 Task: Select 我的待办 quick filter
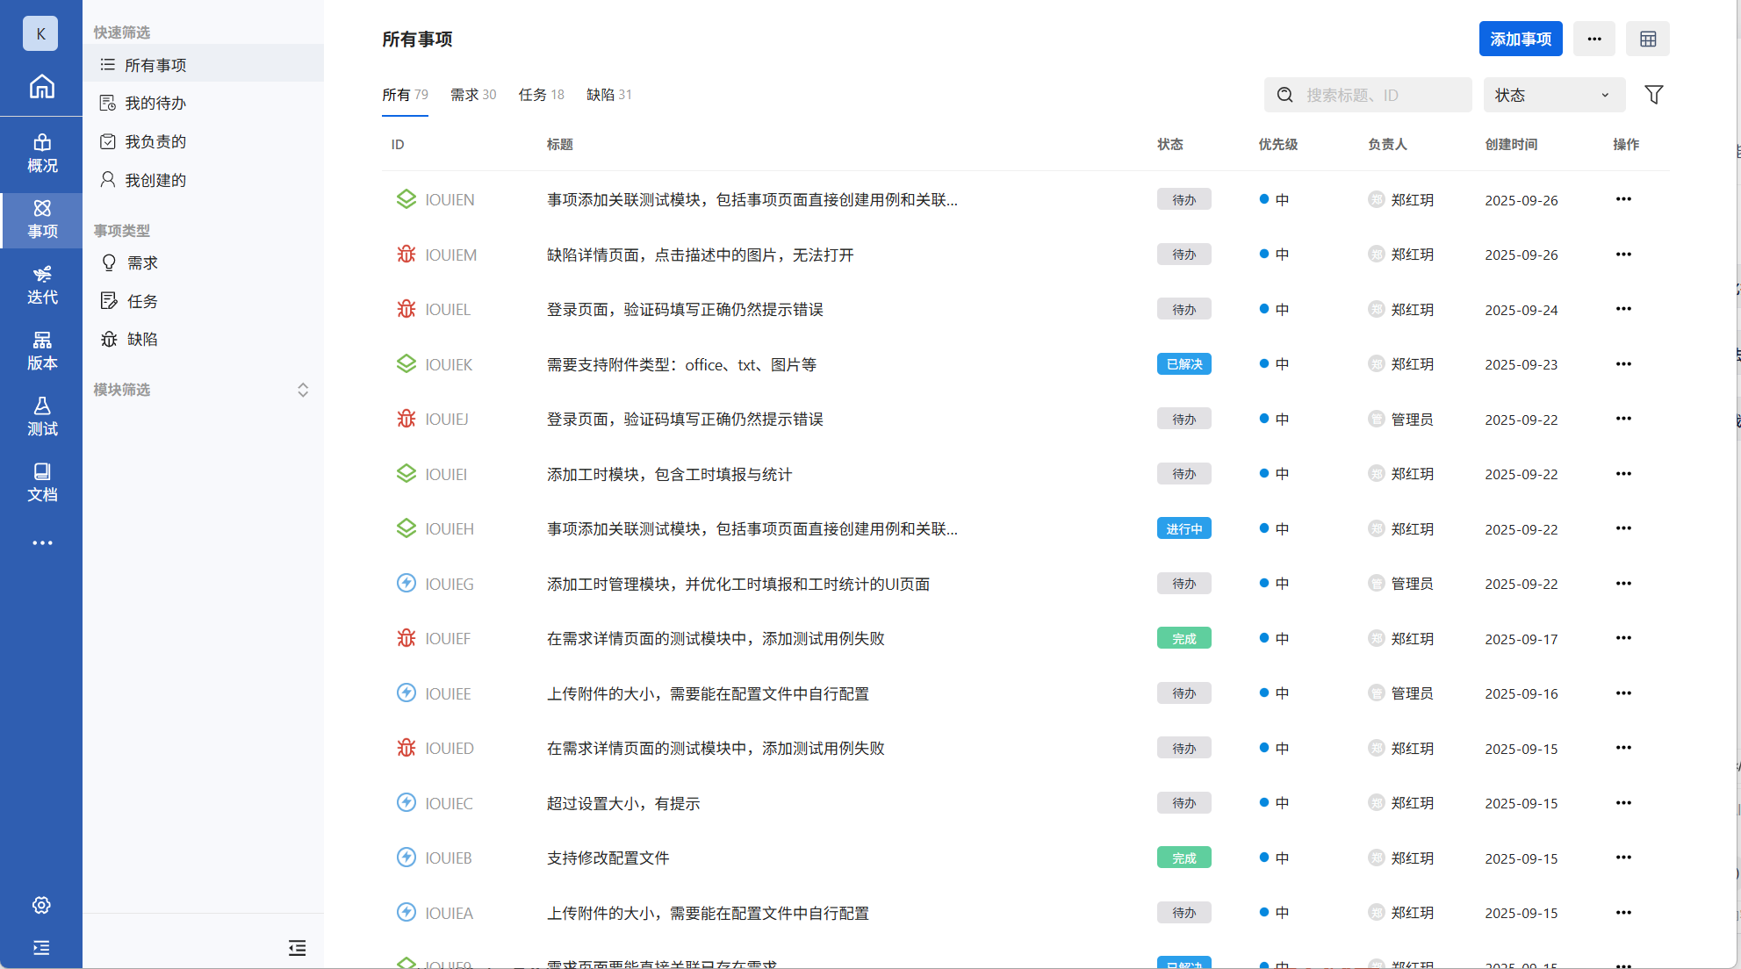coord(155,104)
